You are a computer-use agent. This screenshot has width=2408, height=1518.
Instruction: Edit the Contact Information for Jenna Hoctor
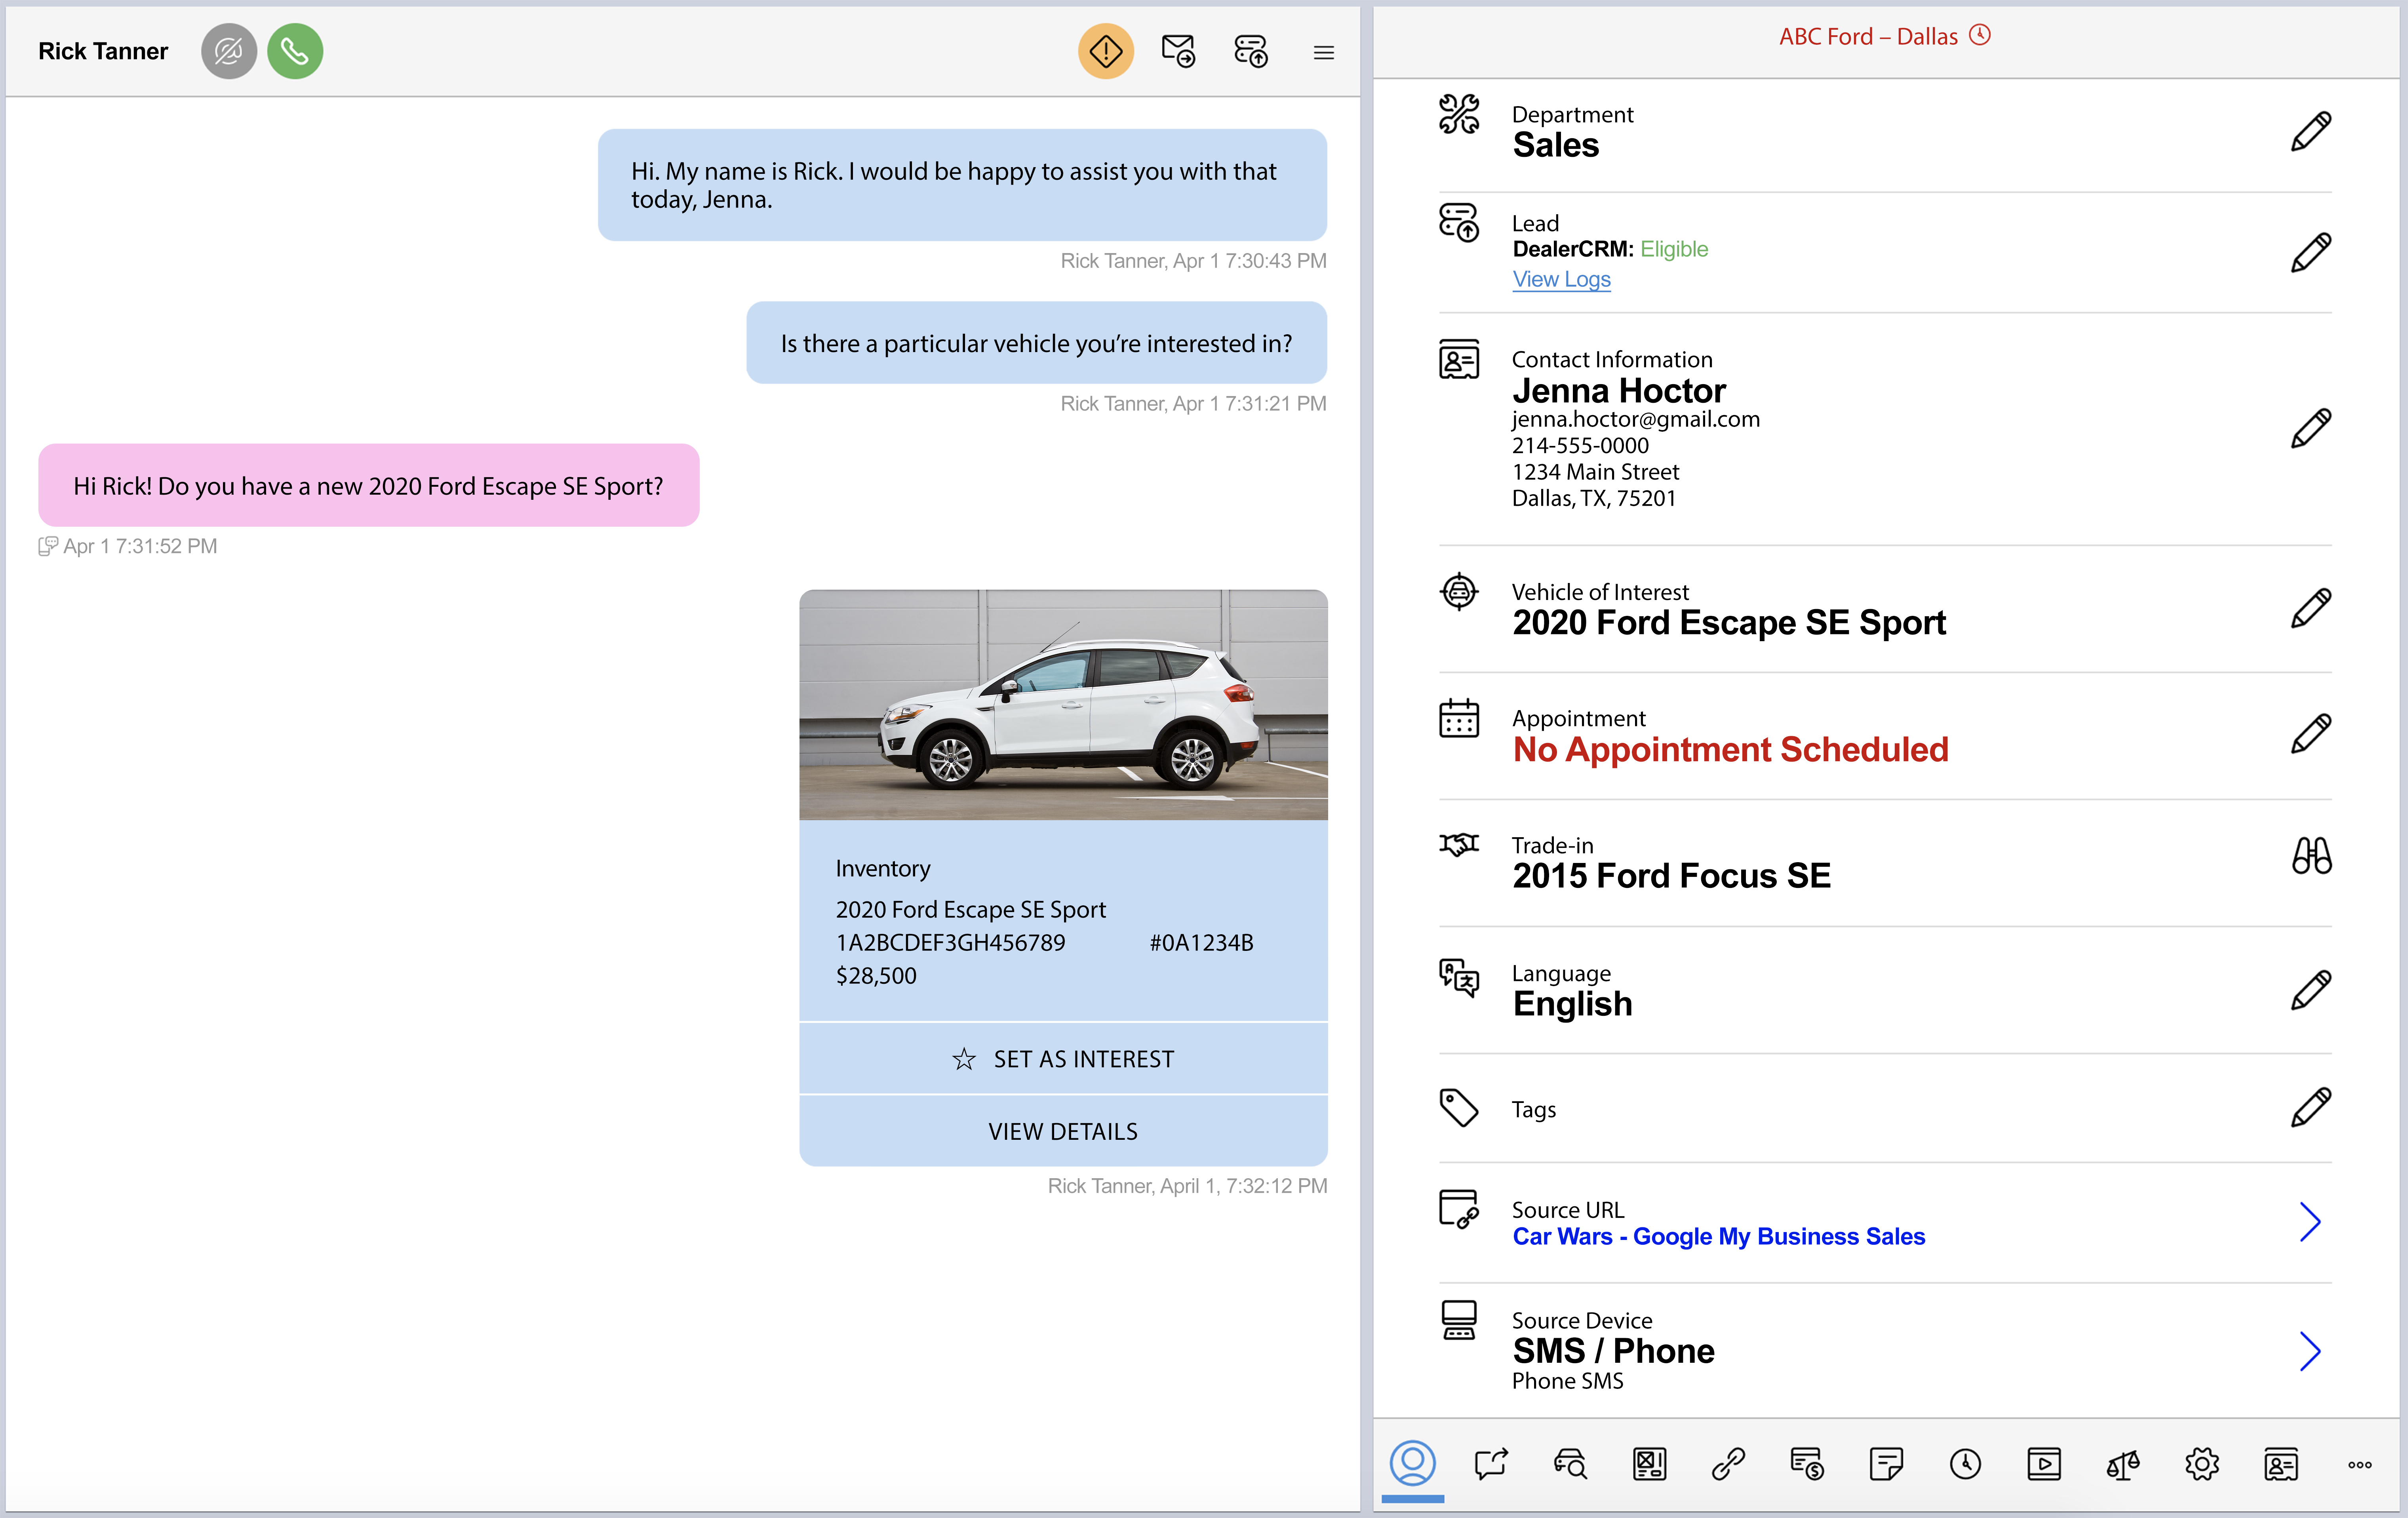pyautogui.click(x=2311, y=428)
